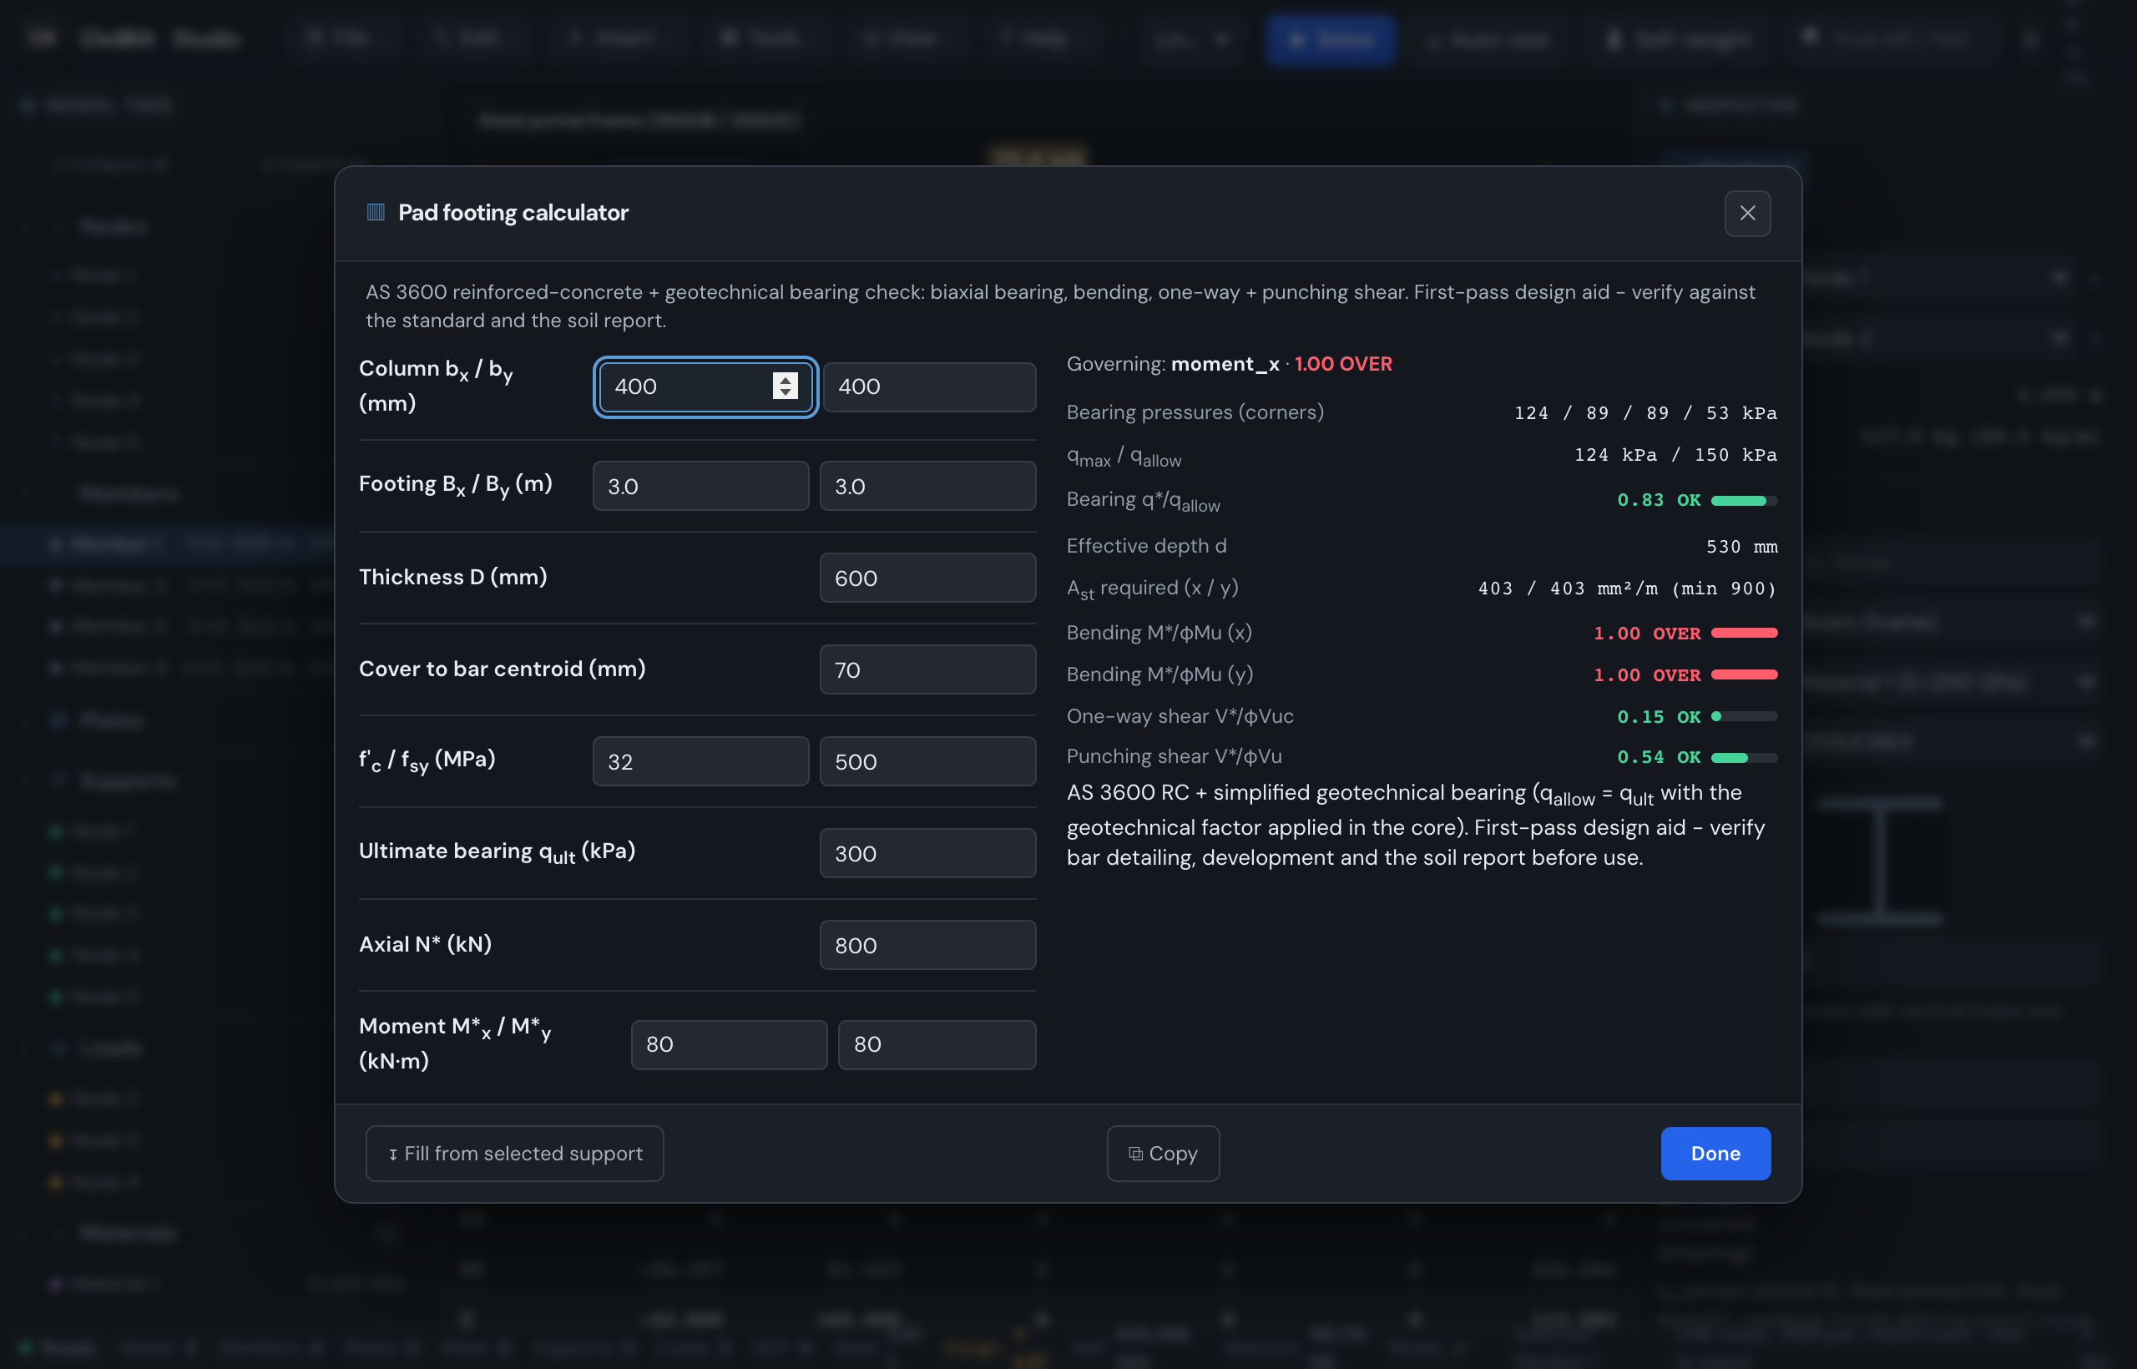The image size is (2137, 1369).
Task: Click the Thickness D field showing 600
Action: [x=927, y=578]
